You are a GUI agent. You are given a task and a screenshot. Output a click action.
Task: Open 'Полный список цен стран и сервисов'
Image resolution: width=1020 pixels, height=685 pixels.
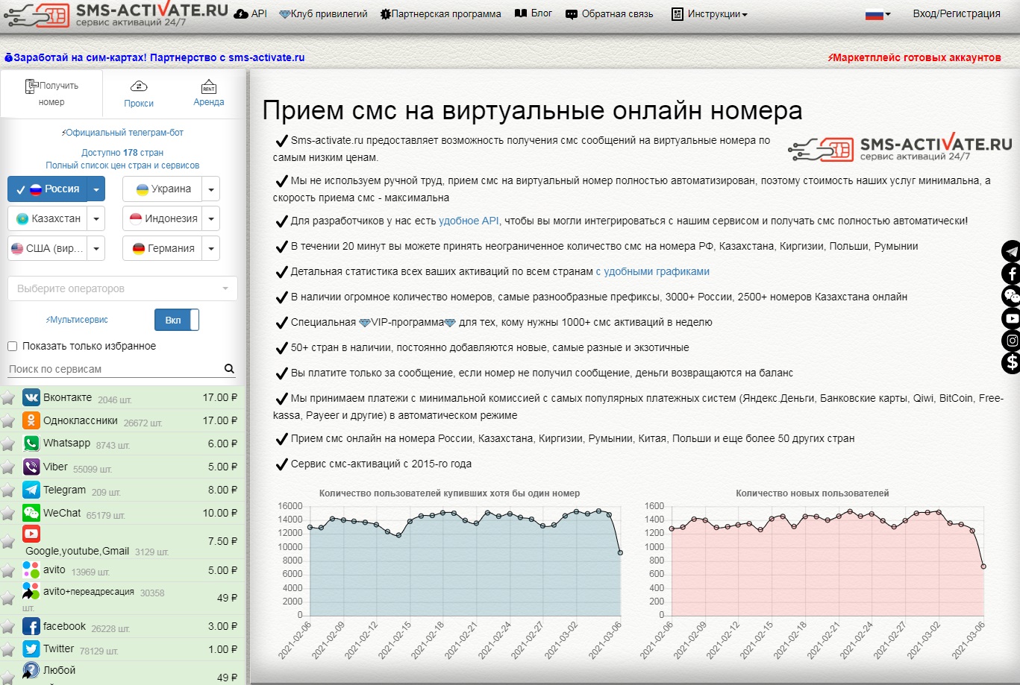(x=122, y=165)
